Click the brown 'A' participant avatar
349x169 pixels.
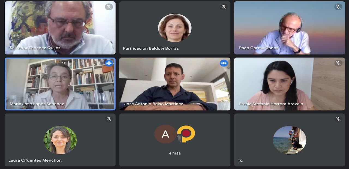(165, 134)
